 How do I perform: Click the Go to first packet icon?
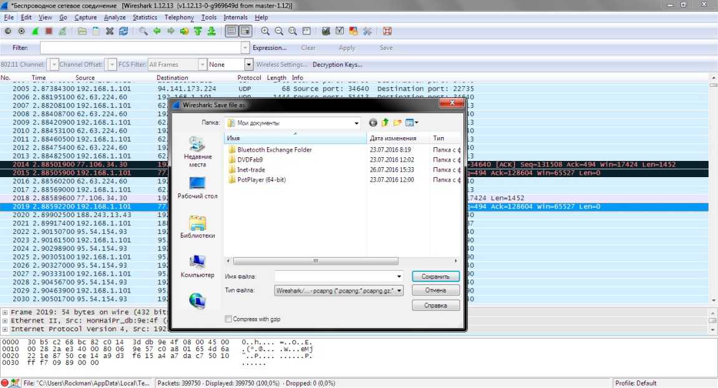198,31
